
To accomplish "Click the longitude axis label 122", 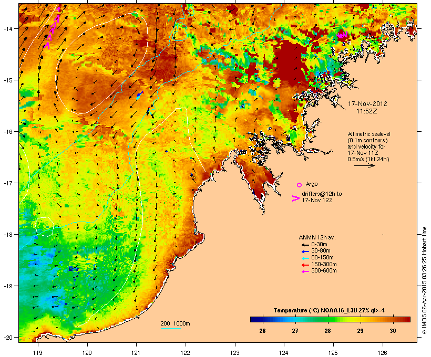I will click(186, 353).
